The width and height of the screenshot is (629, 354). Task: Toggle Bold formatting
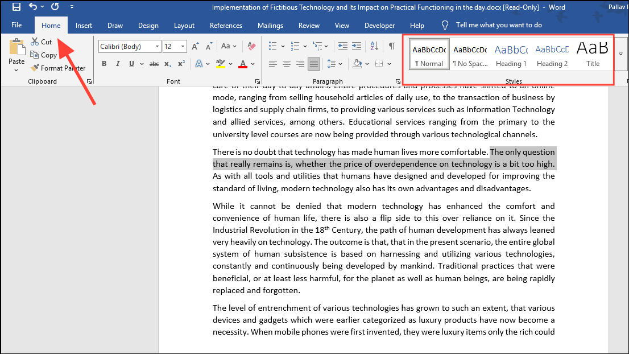click(x=104, y=63)
